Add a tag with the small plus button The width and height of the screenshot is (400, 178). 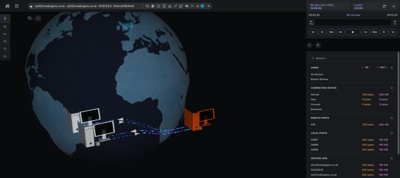coord(38,18)
